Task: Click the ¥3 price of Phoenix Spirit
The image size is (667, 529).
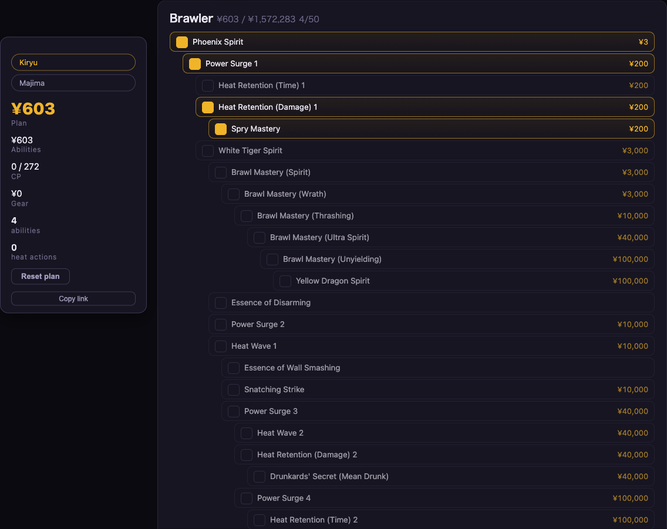Action: 643,42
